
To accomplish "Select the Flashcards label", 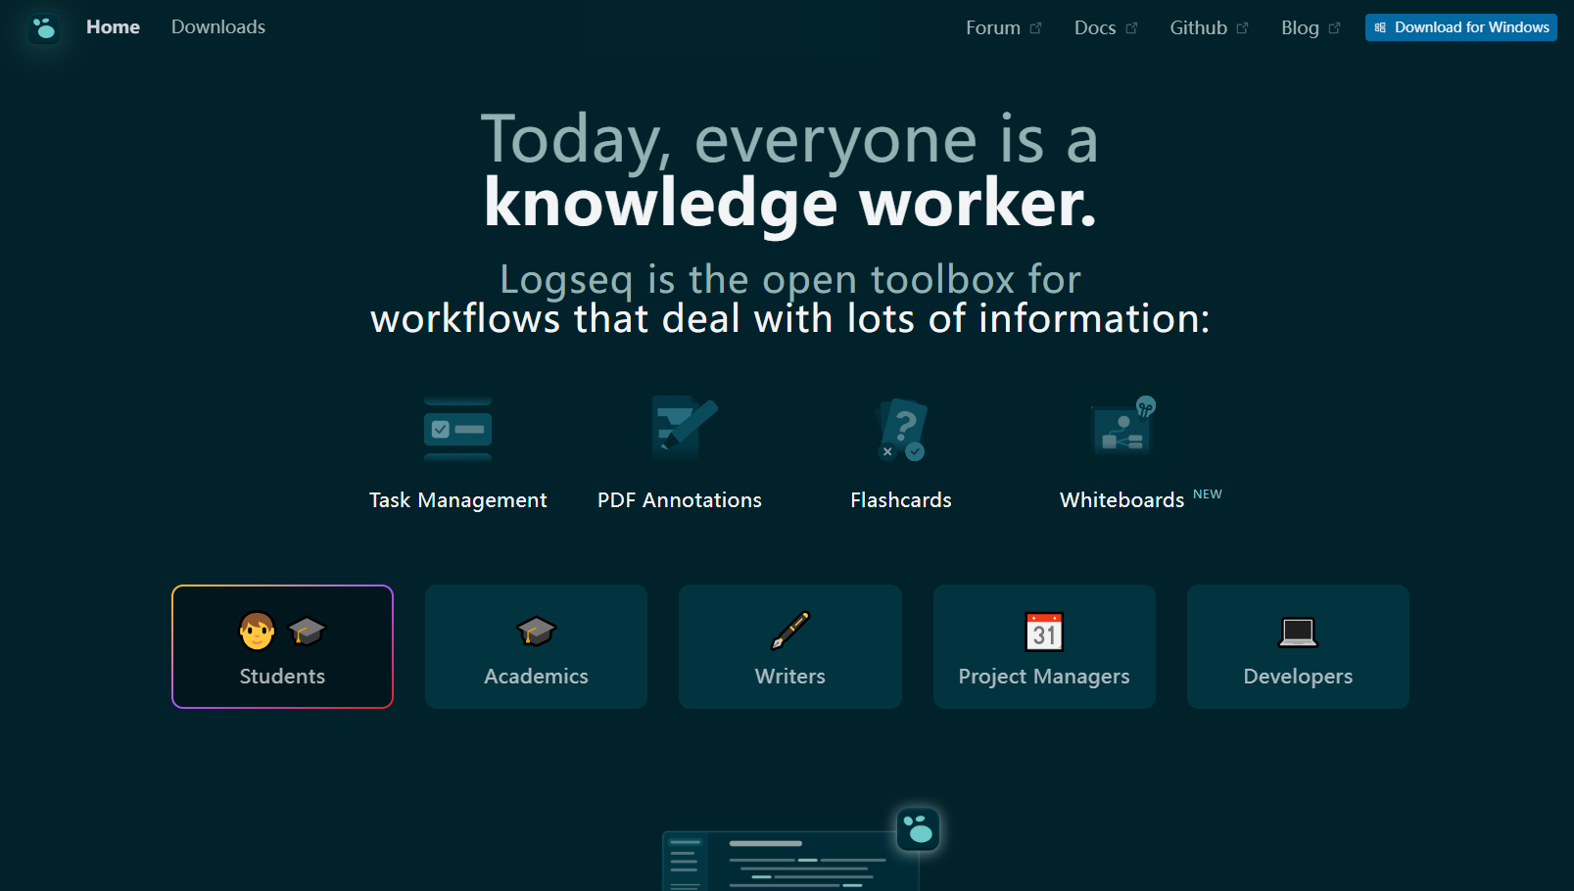I will (x=901, y=500).
